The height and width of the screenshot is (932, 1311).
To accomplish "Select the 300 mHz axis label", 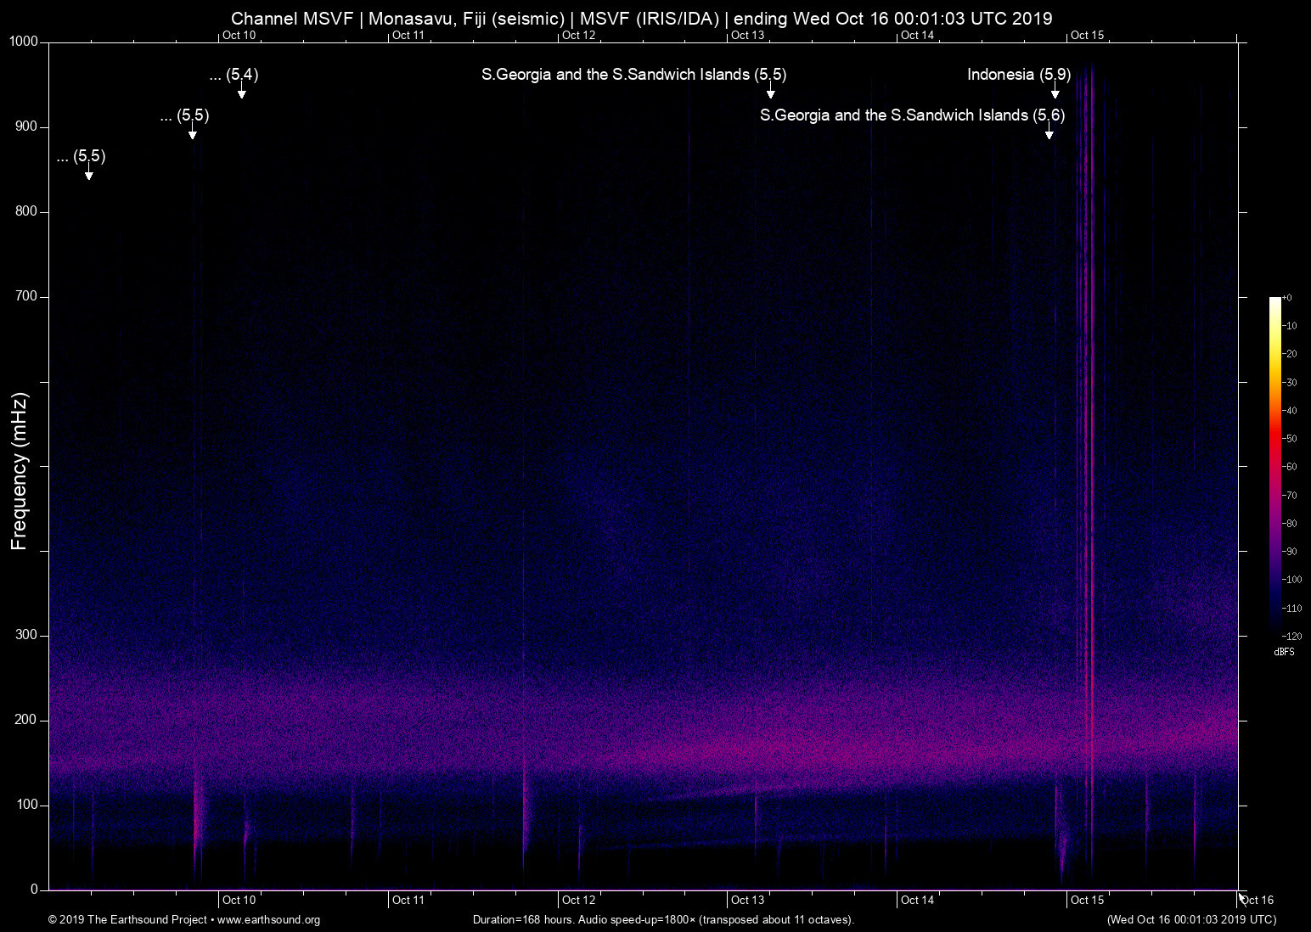I will 26,634.
